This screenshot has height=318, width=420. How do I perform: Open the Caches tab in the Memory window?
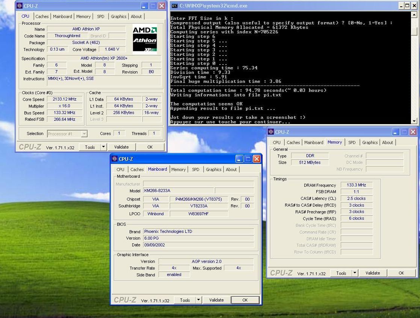coord(293,142)
